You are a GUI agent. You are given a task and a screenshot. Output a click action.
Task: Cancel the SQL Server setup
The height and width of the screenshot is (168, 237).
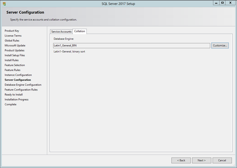[x=222, y=160]
